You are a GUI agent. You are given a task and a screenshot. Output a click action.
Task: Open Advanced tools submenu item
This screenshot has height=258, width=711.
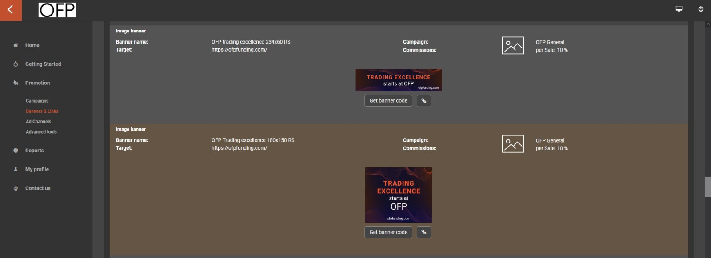point(41,132)
